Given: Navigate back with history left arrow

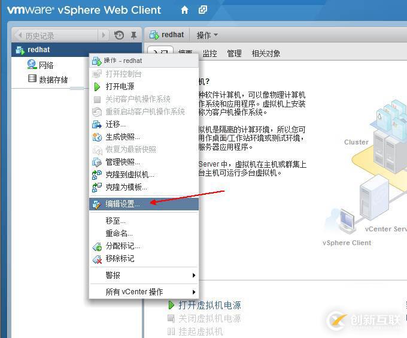Looking at the screenshot, I should tap(19, 35).
